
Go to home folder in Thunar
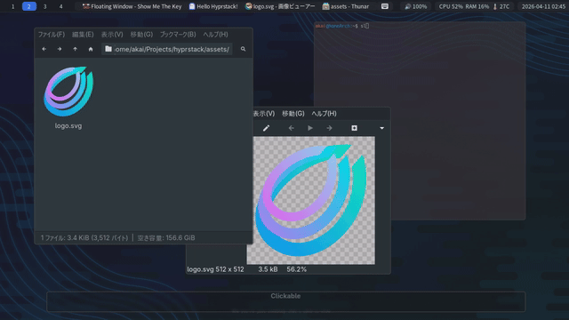tap(91, 49)
